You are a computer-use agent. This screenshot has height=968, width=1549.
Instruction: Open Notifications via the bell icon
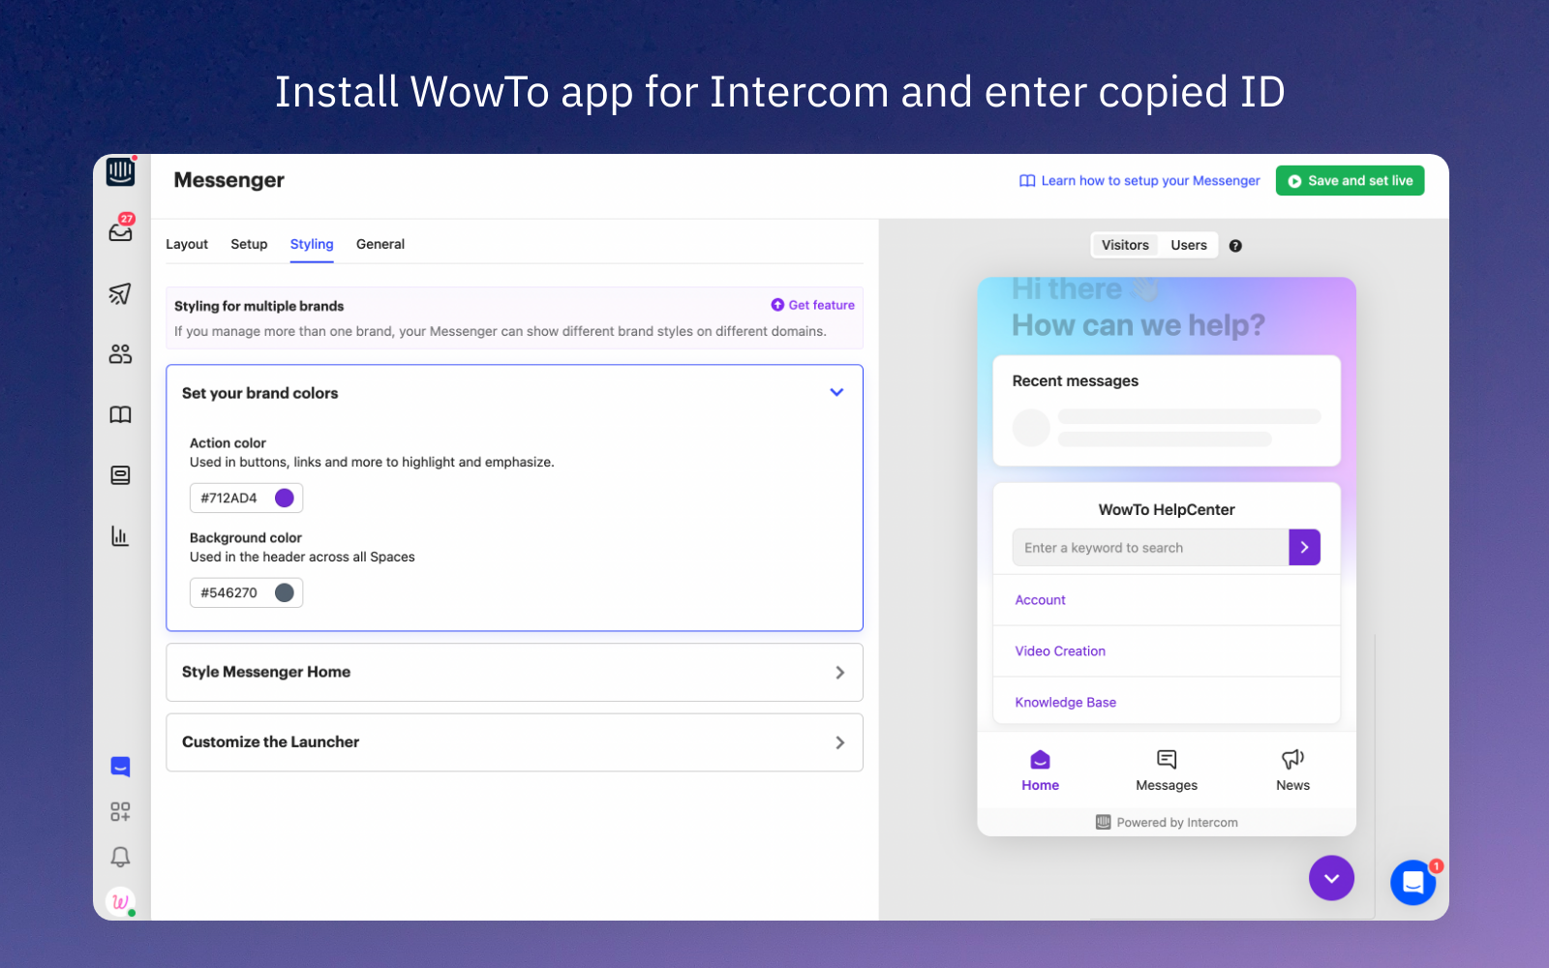(120, 857)
